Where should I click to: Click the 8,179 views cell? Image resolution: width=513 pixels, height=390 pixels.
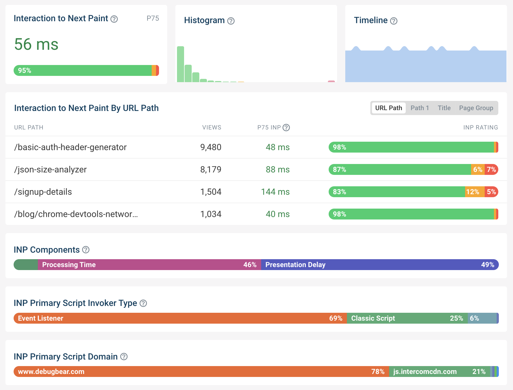click(x=211, y=169)
